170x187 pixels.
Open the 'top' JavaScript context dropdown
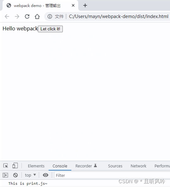[30, 175]
